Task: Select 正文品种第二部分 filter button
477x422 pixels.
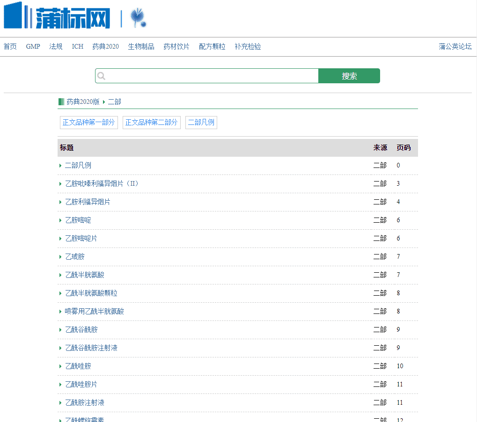Action: coord(152,123)
